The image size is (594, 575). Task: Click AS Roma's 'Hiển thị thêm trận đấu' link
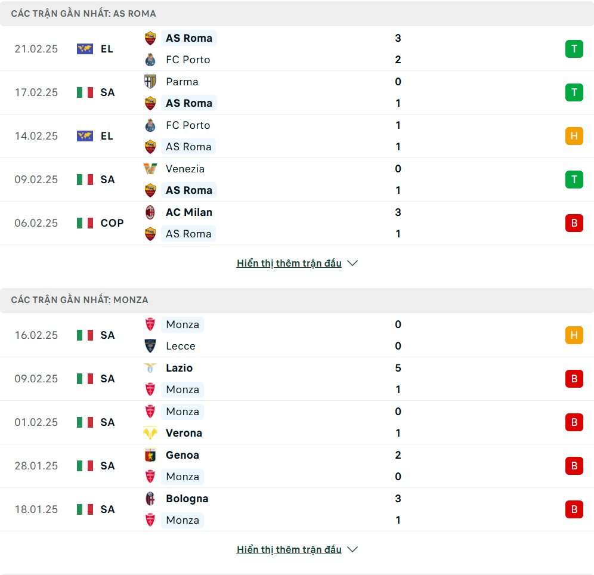coord(289,263)
